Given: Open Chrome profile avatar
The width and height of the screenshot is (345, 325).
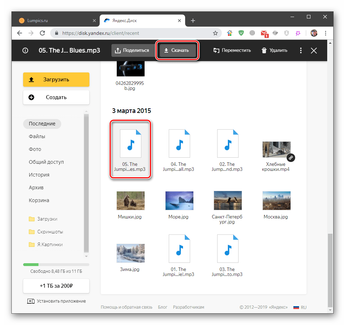Looking at the screenshot, I should [314, 33].
